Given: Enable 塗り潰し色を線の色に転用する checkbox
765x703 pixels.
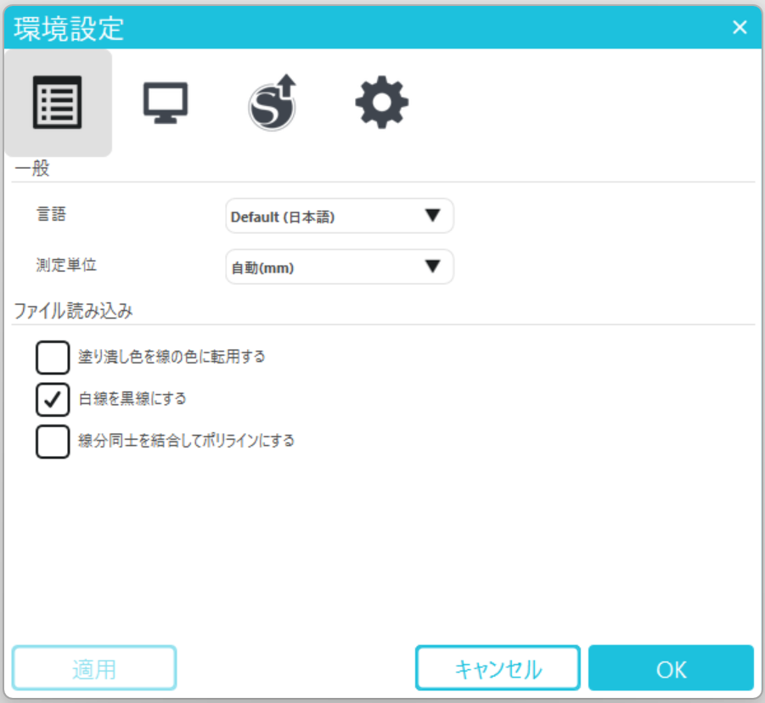Looking at the screenshot, I should coord(53,357).
